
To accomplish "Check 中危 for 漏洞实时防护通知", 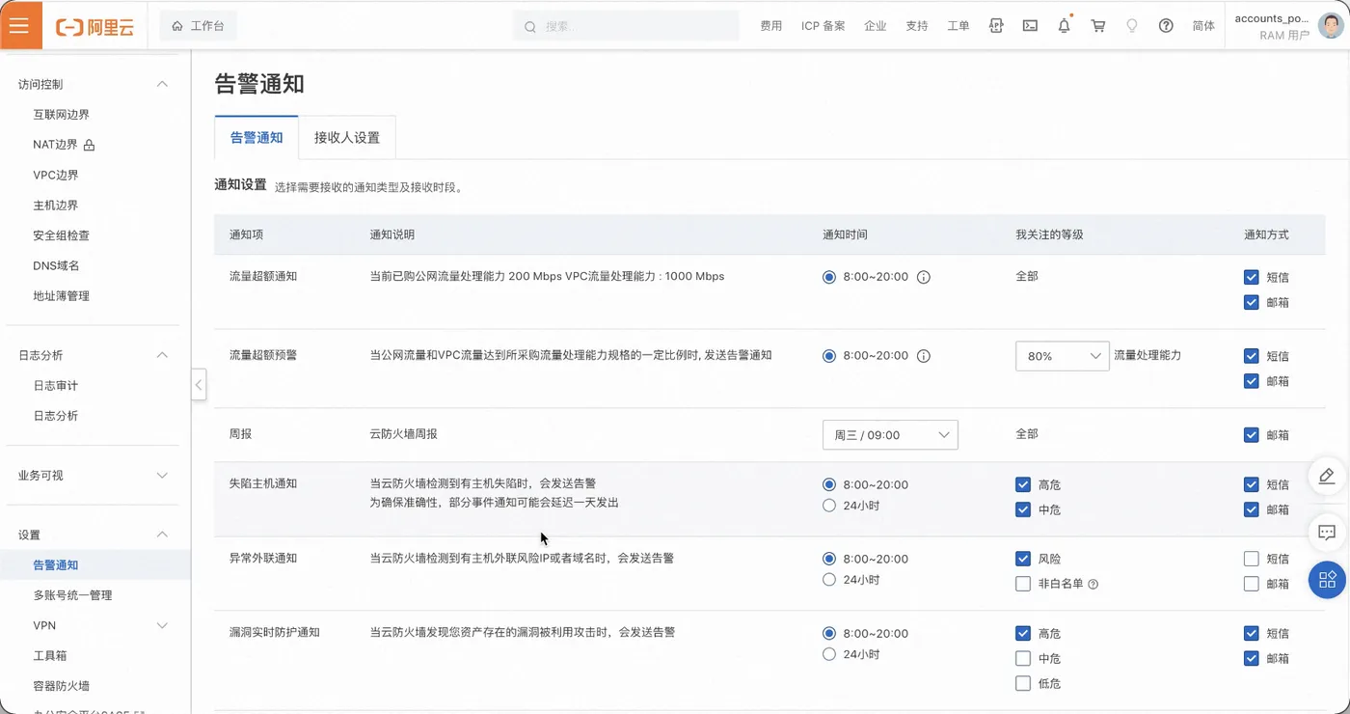I will [1023, 658].
